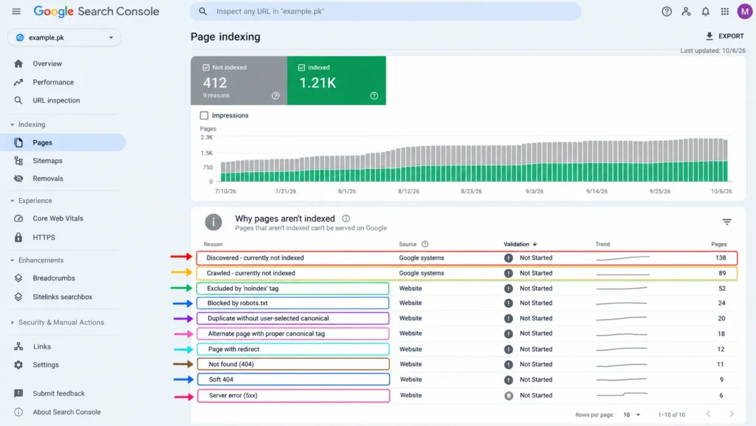Enable the Impressions checkbox

204,115
